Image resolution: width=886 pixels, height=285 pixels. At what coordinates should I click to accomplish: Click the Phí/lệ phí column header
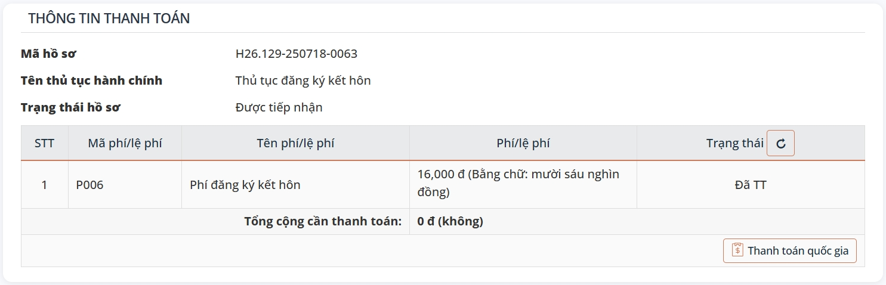(523, 143)
